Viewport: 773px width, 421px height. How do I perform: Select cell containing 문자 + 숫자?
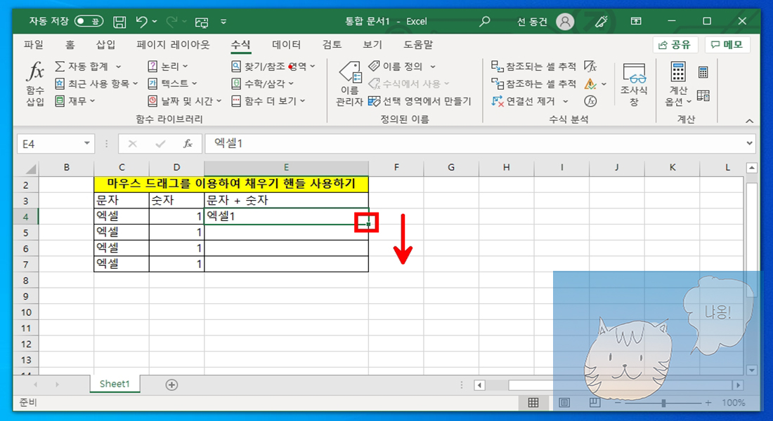(286, 201)
